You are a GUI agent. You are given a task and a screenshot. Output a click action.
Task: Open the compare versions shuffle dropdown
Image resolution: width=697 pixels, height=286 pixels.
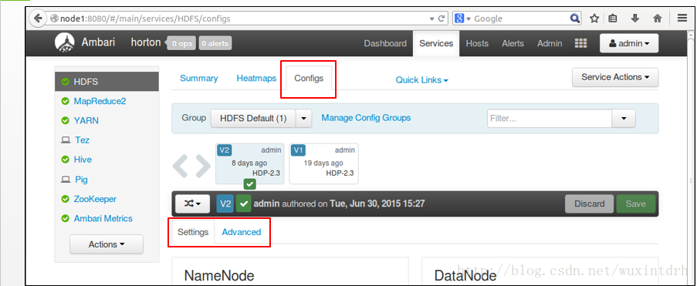click(x=192, y=204)
